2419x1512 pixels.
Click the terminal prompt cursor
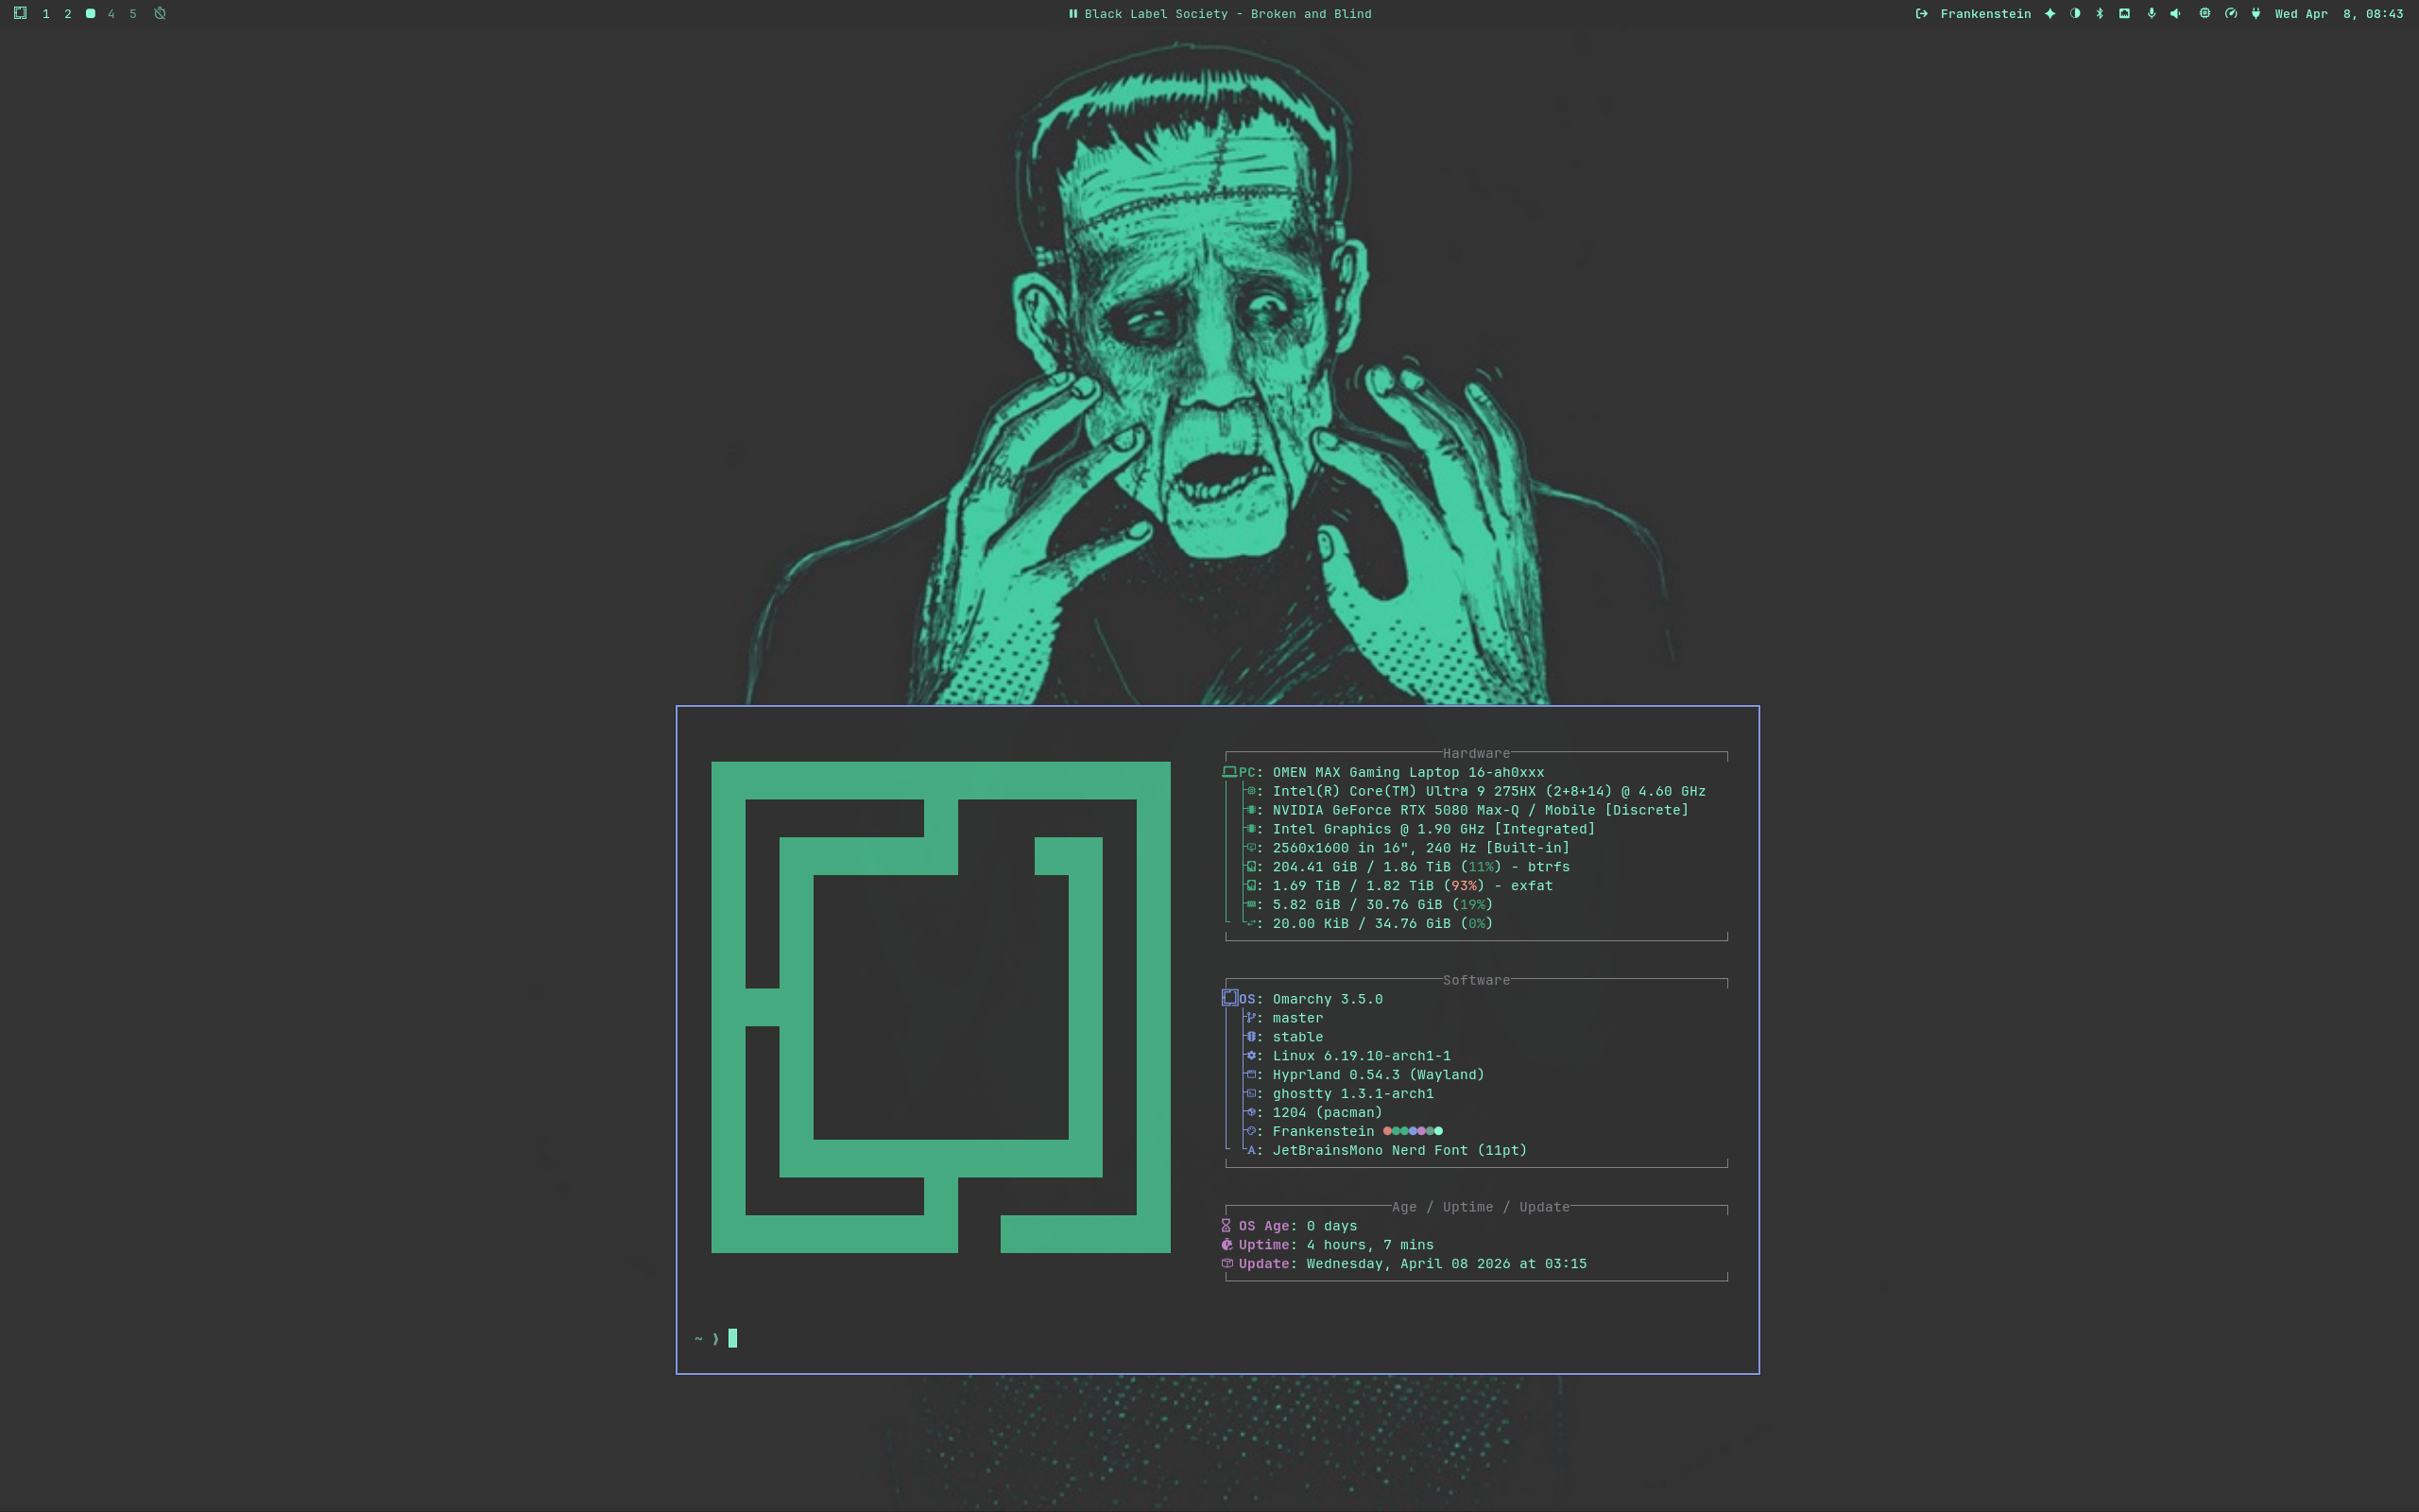[x=732, y=1338]
